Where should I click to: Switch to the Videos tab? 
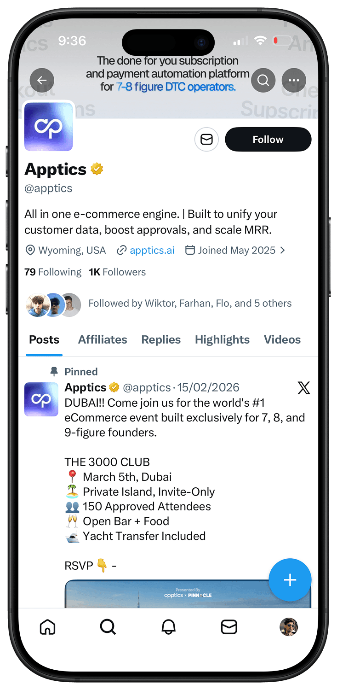(x=282, y=339)
